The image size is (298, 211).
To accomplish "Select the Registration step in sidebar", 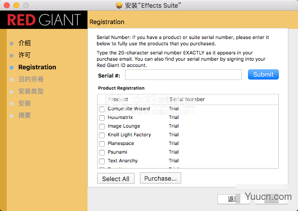I will (37, 67).
